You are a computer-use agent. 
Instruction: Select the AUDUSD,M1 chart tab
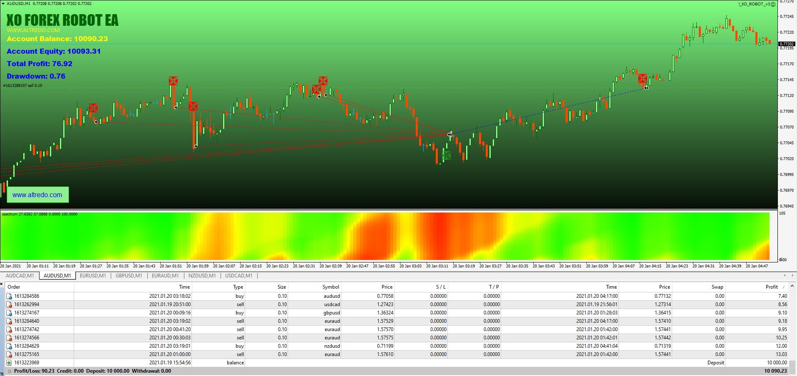tap(57, 276)
